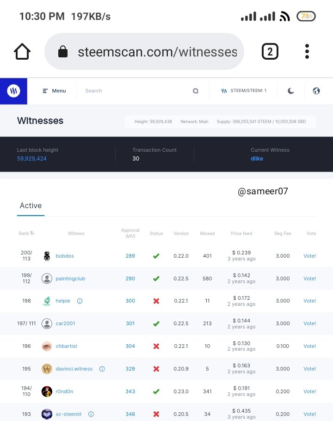Open the browser three-dot overflow menu
The image size is (333, 421).
point(307,52)
